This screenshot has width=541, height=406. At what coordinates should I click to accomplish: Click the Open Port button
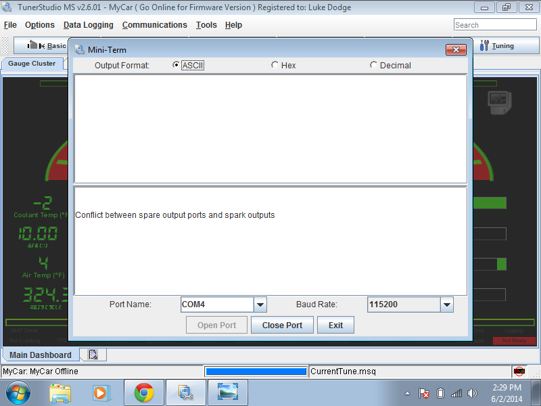[x=216, y=325]
